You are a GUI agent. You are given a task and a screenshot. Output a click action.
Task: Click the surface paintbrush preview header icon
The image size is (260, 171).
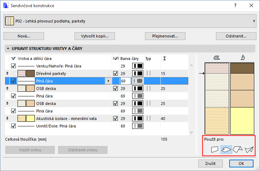243,57
